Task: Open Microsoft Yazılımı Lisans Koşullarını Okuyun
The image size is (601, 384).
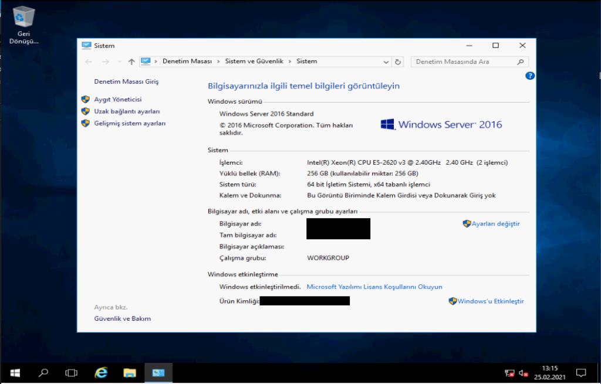Action: coord(374,287)
